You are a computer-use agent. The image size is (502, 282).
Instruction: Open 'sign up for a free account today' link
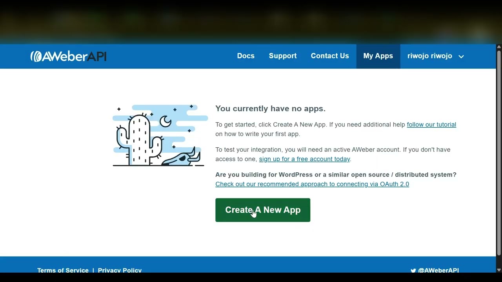click(304, 159)
